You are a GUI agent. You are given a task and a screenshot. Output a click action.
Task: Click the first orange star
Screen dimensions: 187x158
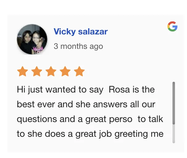click(23, 71)
